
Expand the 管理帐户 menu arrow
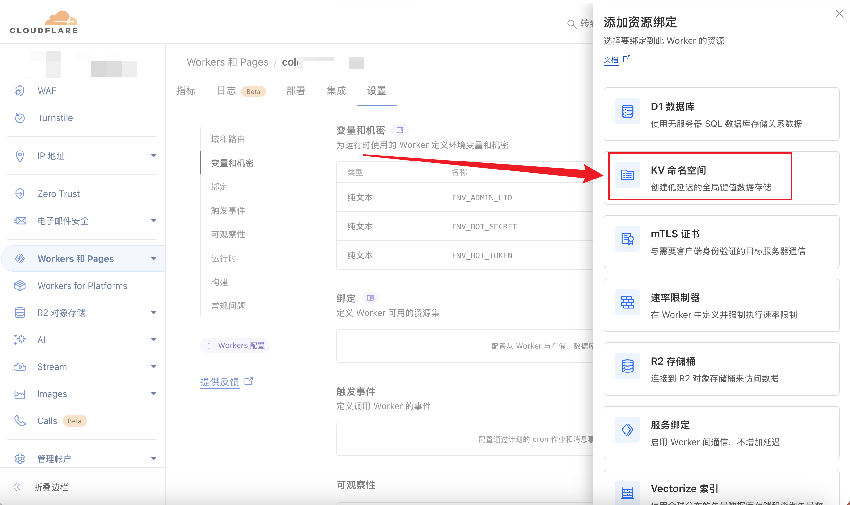(154, 459)
